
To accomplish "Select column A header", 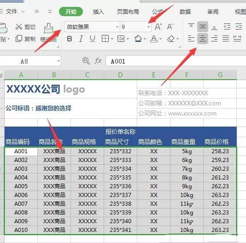I will click(21, 75).
